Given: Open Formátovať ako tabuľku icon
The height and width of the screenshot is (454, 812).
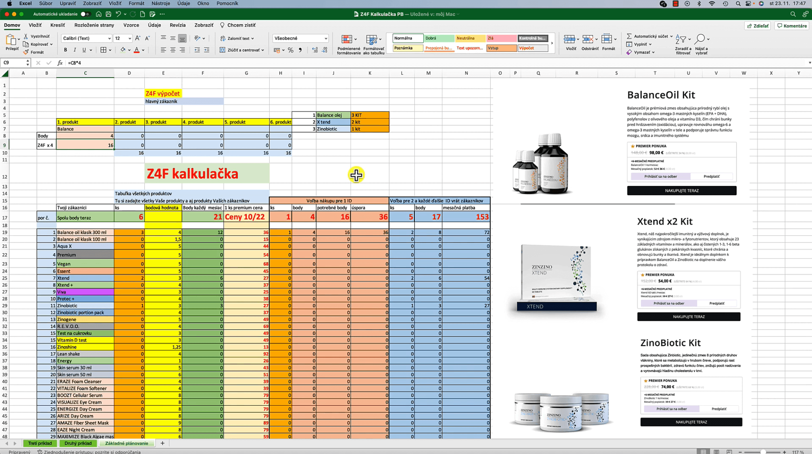Looking at the screenshot, I should point(371,40).
